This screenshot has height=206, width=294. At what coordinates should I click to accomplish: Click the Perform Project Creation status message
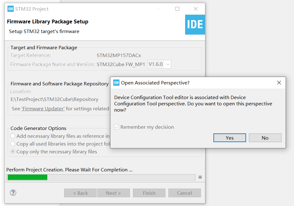69,170
